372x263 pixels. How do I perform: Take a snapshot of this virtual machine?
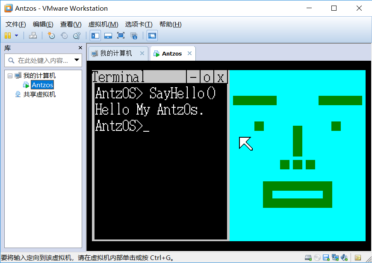pyautogui.click(x=51, y=35)
